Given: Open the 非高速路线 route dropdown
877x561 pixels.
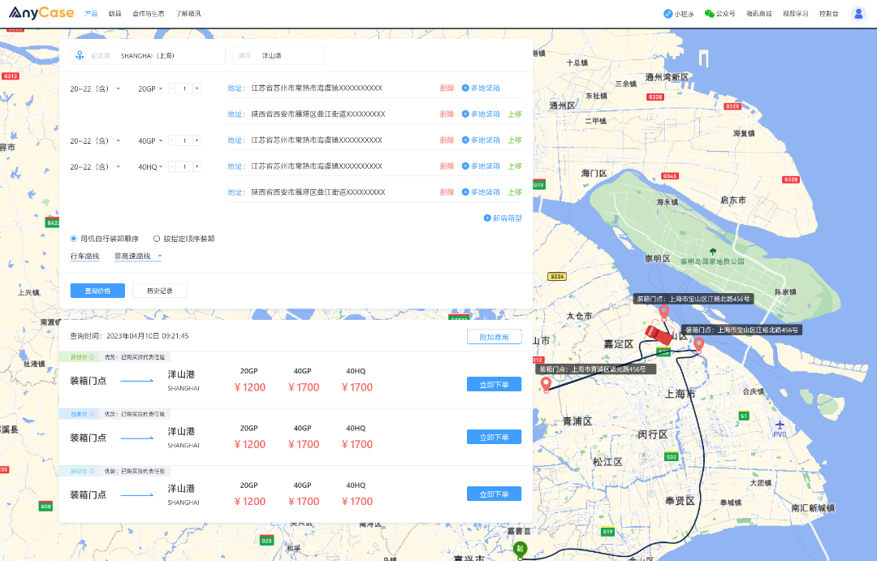Looking at the screenshot, I should (137, 257).
